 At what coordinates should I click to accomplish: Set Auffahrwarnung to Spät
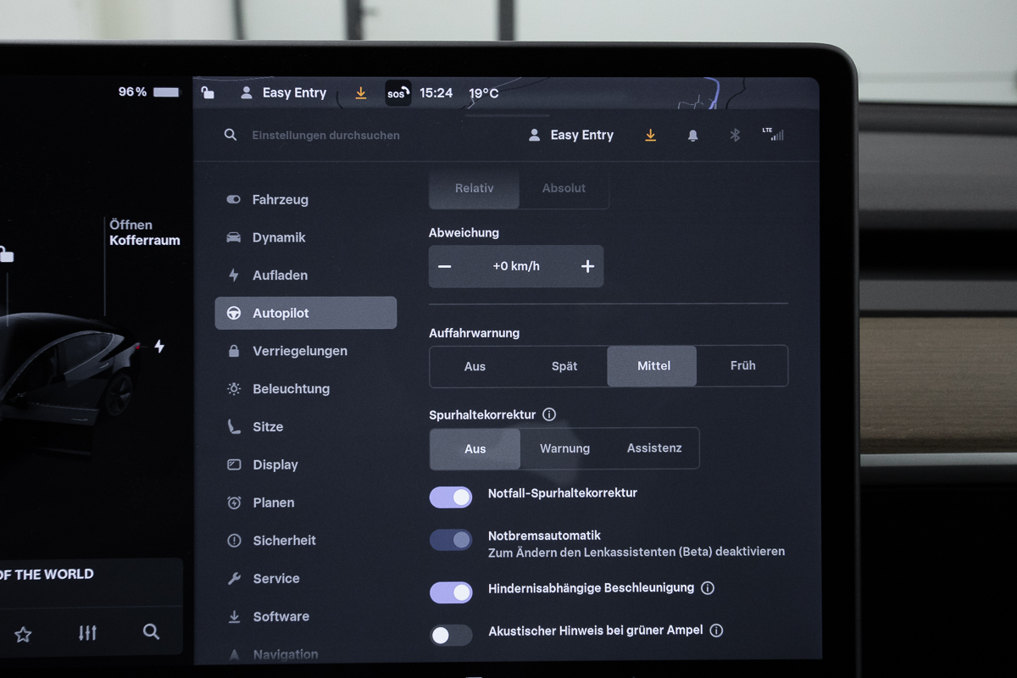(x=564, y=366)
